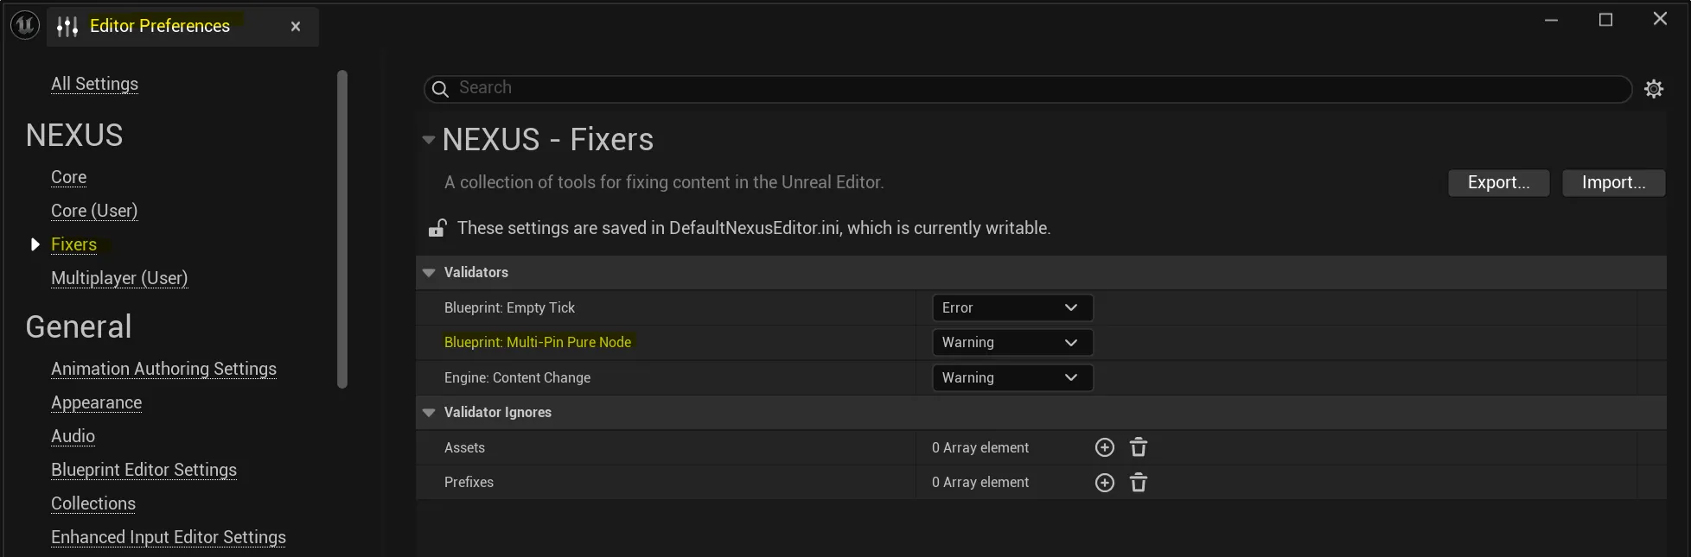Collapse the NEXUS - Fixers heading
Screen dimensions: 1691x557
coord(429,140)
